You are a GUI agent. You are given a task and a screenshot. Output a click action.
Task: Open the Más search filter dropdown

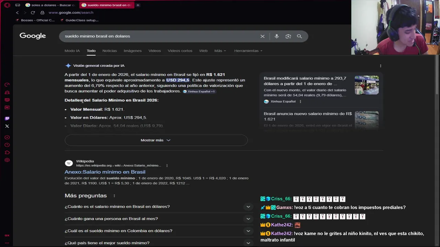click(x=220, y=51)
